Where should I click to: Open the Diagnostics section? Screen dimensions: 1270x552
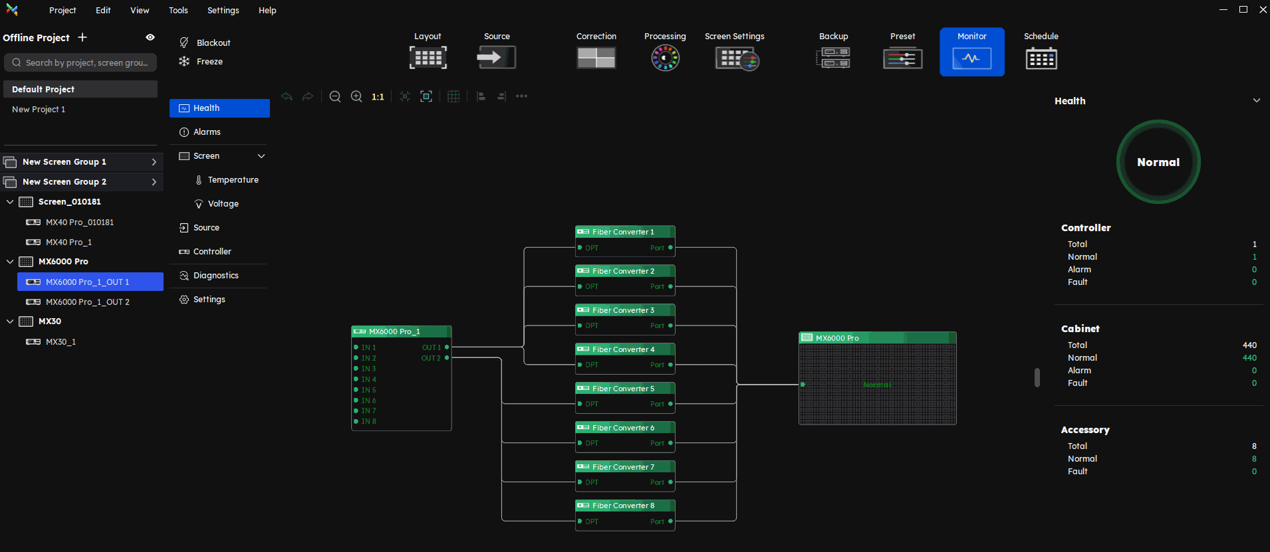(215, 276)
